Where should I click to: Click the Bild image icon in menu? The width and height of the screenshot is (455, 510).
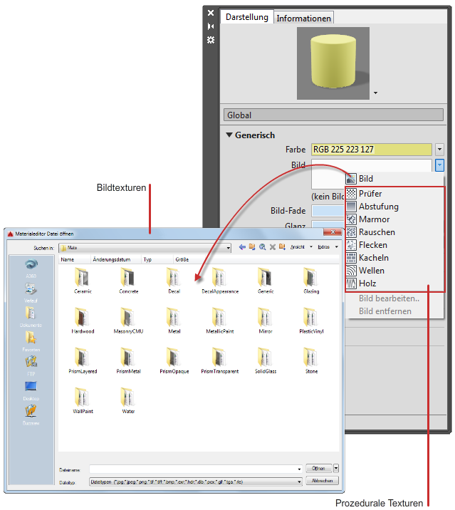point(351,179)
